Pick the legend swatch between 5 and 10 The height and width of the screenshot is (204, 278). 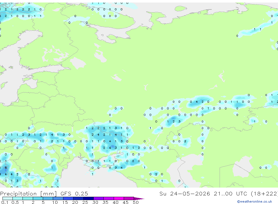pos(48,198)
